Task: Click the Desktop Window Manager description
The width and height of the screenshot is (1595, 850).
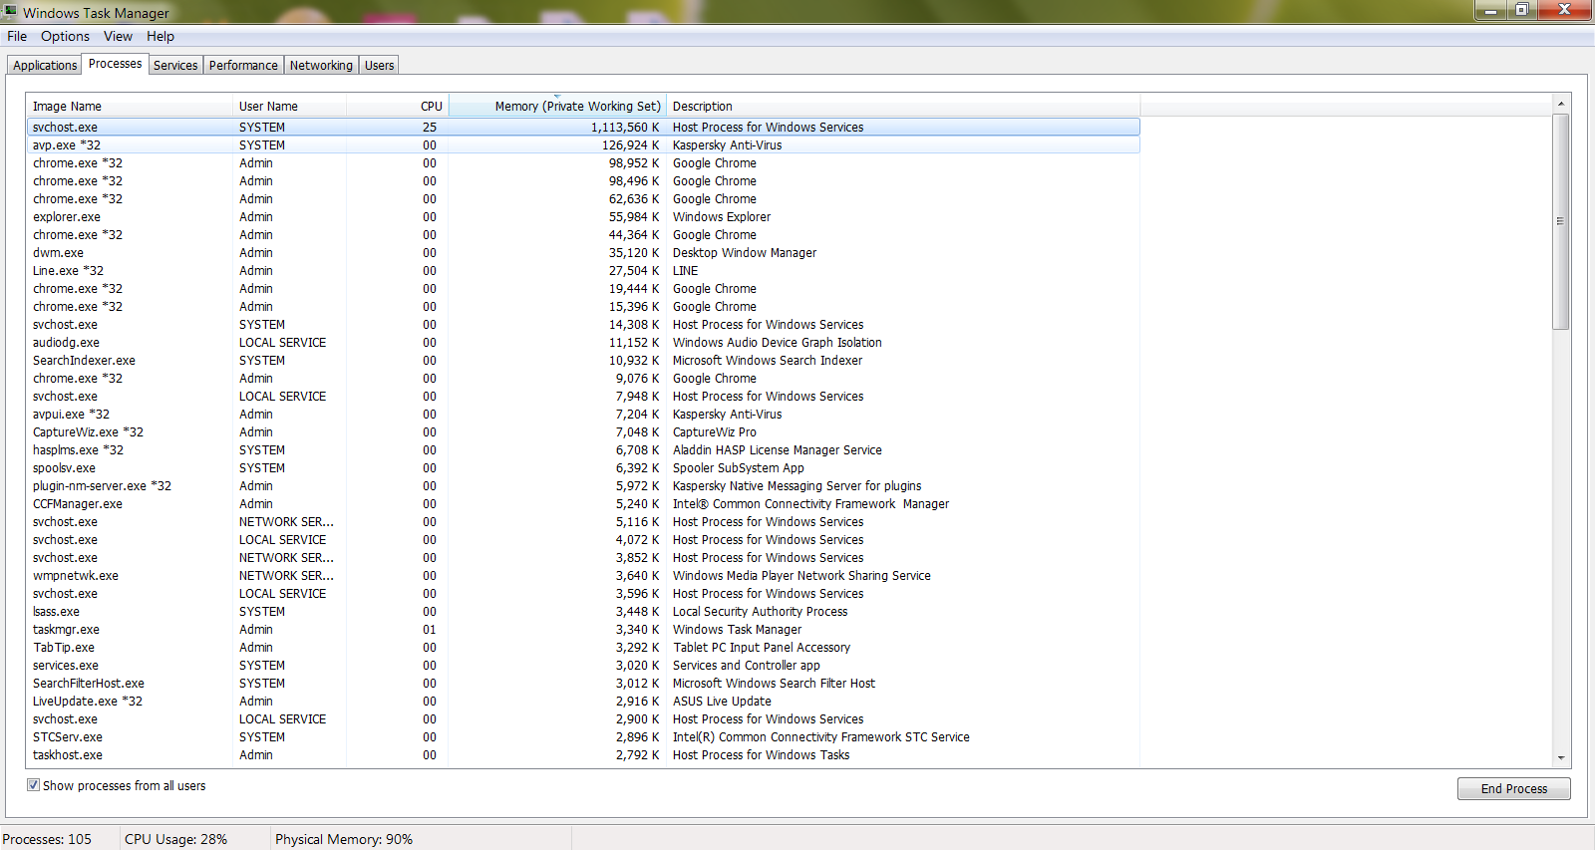Action: pyautogui.click(x=744, y=252)
